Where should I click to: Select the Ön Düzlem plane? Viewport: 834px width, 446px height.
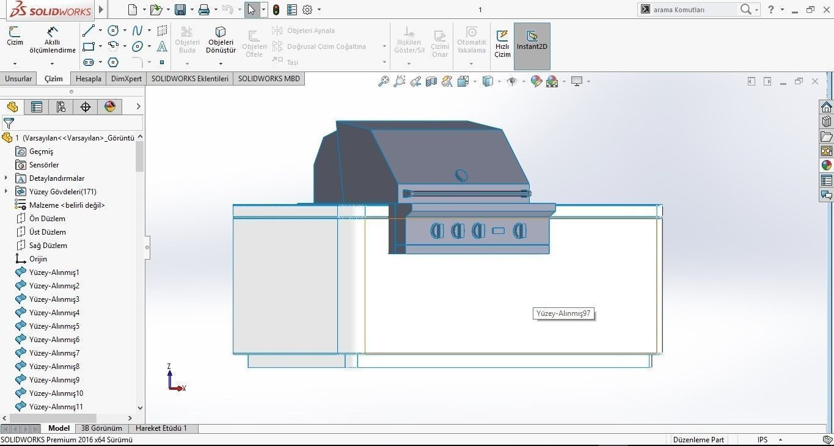point(47,219)
